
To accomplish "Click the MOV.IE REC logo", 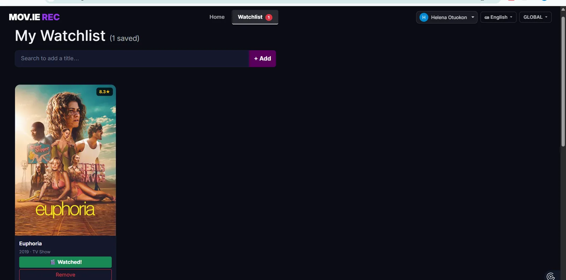I will point(34,17).
